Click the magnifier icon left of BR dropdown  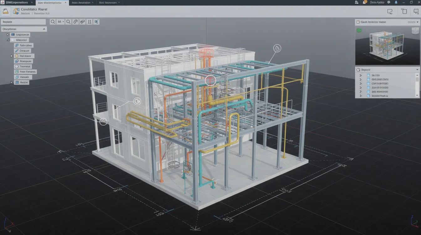tap(53, 22)
